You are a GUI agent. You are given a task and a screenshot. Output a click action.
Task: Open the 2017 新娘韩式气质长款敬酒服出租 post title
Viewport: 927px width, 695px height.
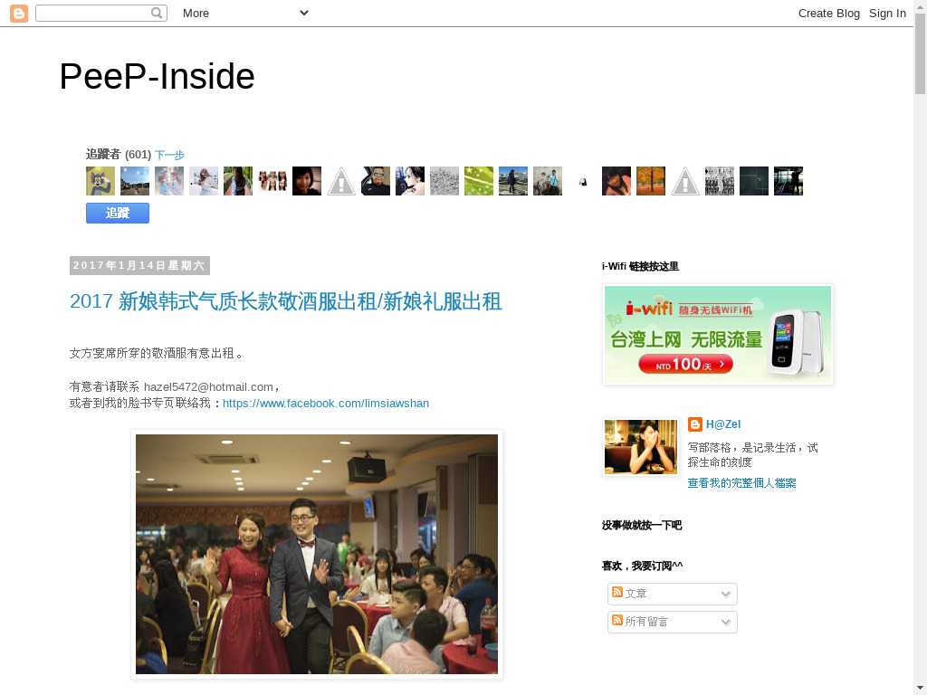coord(285,301)
